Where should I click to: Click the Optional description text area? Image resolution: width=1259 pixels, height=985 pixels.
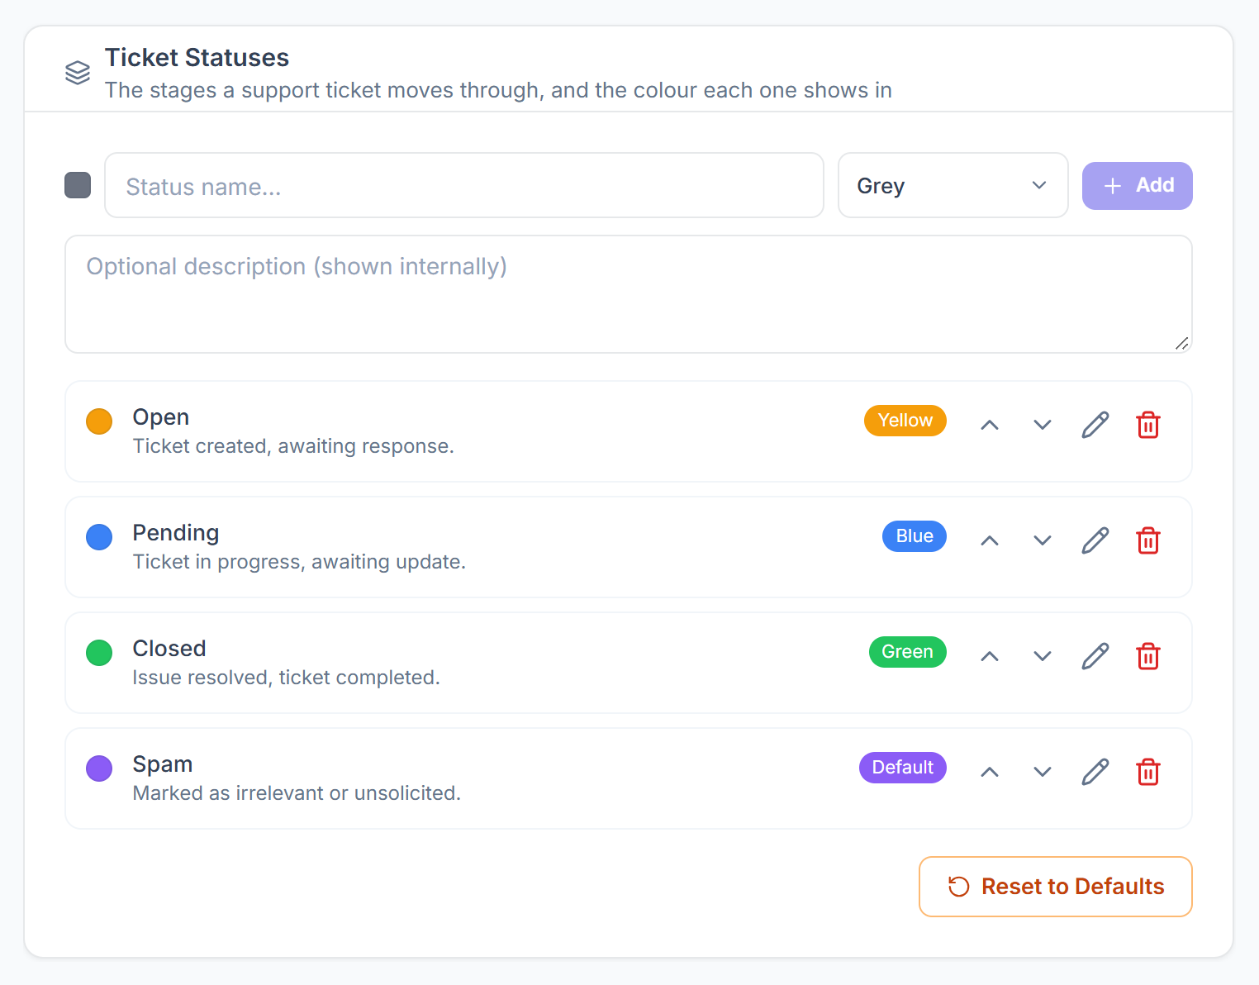[629, 294]
